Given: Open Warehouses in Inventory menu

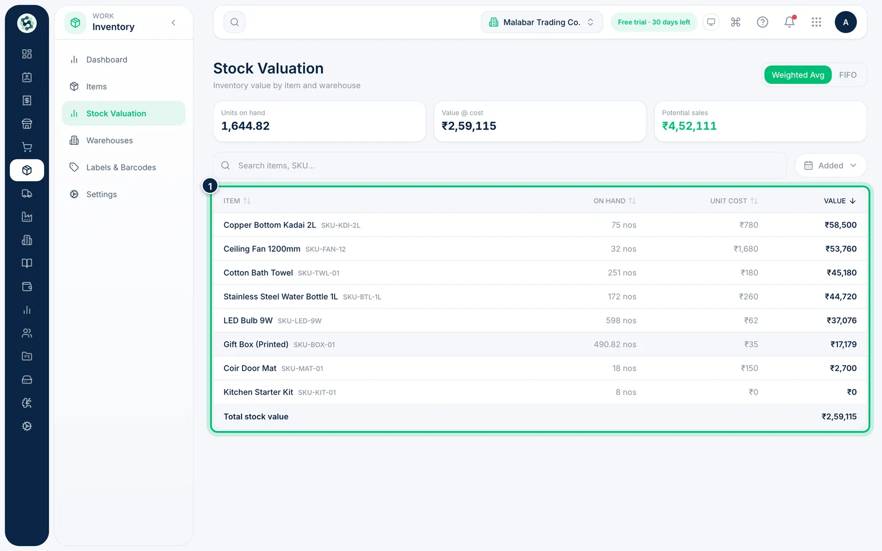Looking at the screenshot, I should coord(123,141).
